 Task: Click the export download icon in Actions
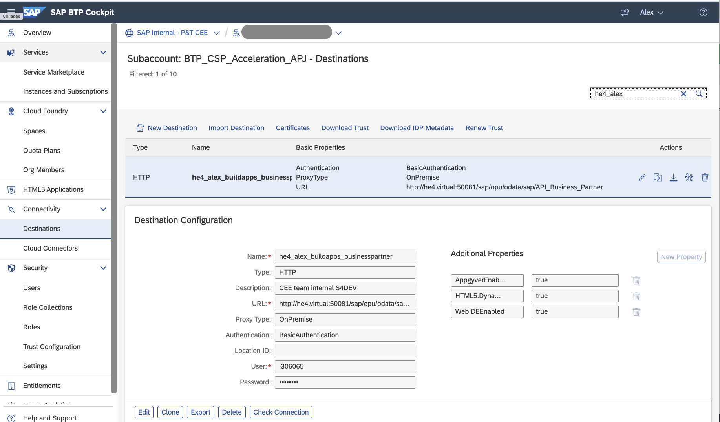click(673, 178)
